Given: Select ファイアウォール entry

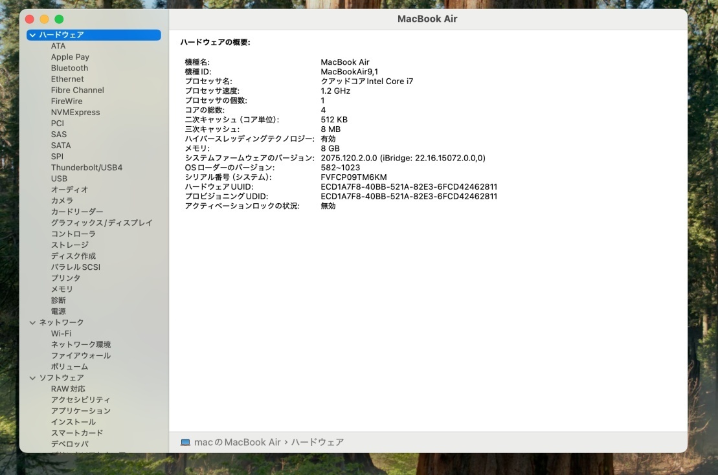Looking at the screenshot, I should [80, 355].
